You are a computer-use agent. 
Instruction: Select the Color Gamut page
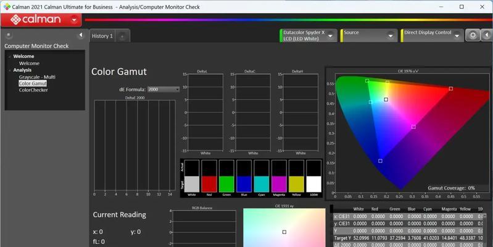(33, 83)
